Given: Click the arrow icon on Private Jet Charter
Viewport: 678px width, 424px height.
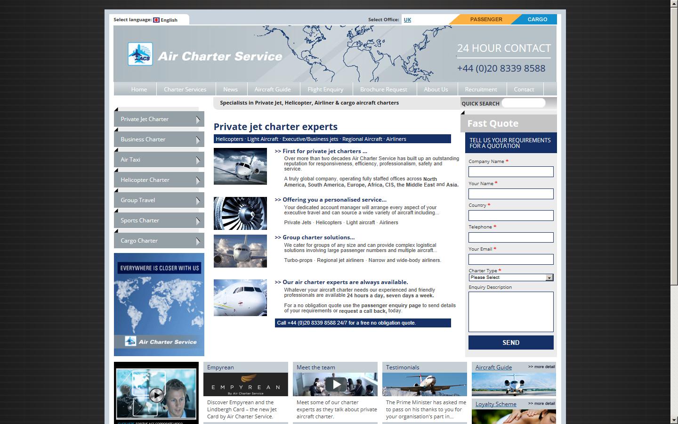Looking at the screenshot, I should (199, 119).
